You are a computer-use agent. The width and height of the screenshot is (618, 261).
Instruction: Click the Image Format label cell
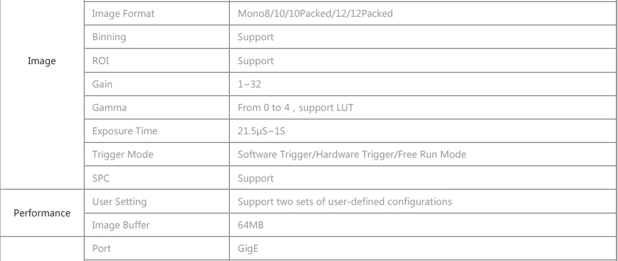[123, 14]
